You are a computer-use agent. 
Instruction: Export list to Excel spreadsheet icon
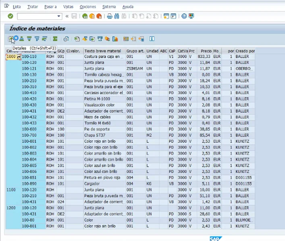[77, 39]
